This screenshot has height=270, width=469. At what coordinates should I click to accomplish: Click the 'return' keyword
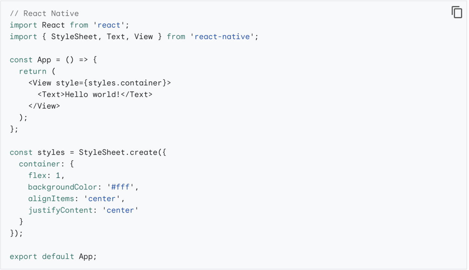(x=33, y=71)
